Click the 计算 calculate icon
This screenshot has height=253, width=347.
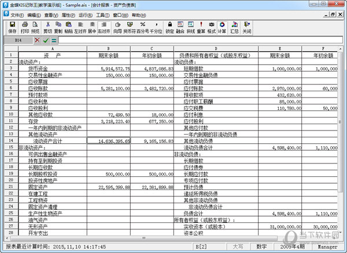[x=222, y=28]
